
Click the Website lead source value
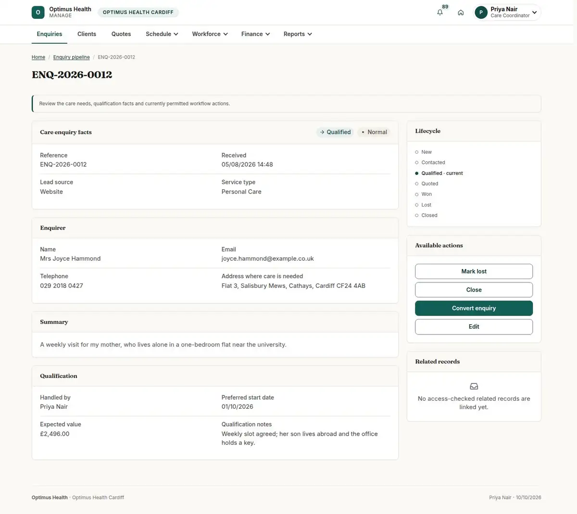pyautogui.click(x=51, y=192)
